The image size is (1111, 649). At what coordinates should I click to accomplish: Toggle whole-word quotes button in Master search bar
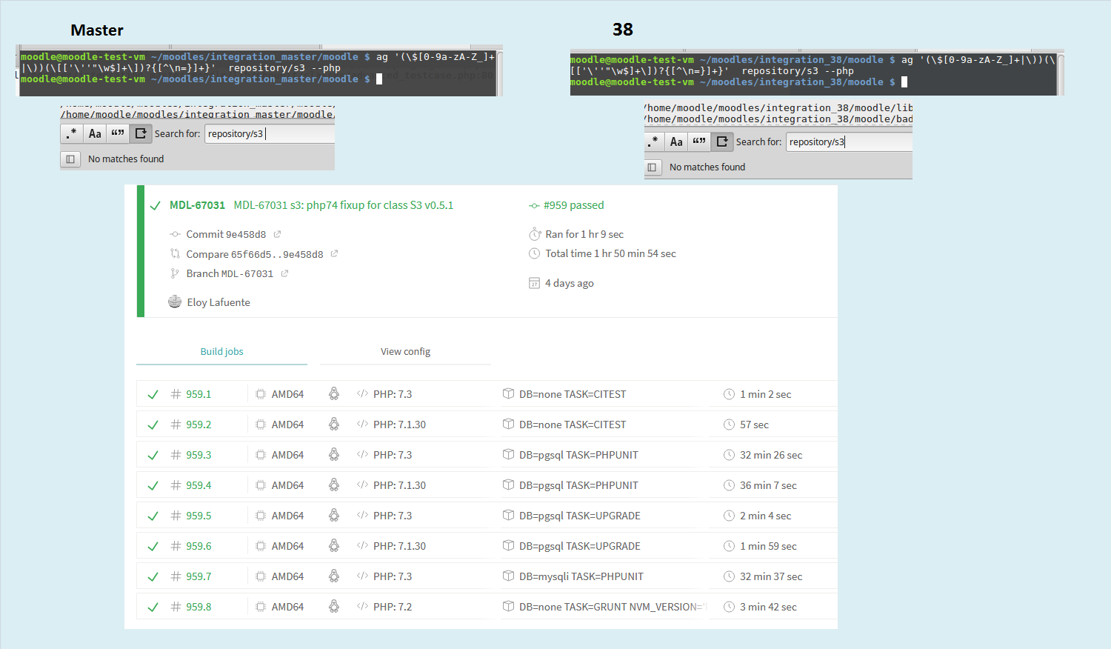coord(118,133)
